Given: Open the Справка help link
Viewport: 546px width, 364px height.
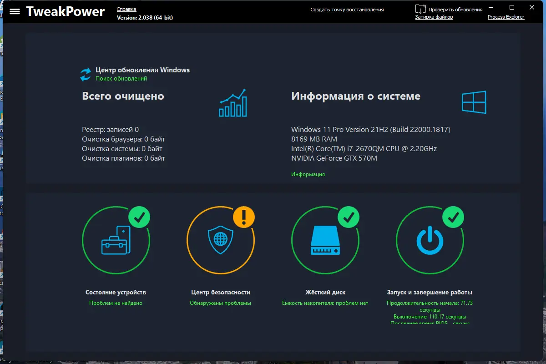Looking at the screenshot, I should (x=126, y=10).
